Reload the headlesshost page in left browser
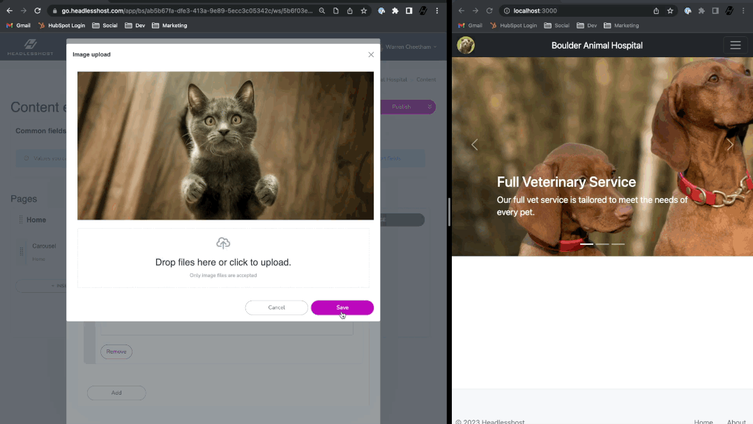Image resolution: width=753 pixels, height=424 pixels. click(37, 11)
